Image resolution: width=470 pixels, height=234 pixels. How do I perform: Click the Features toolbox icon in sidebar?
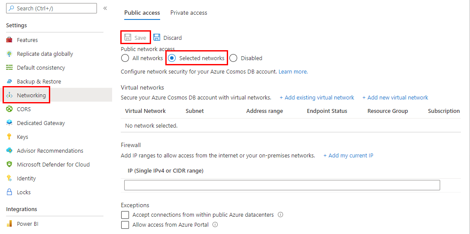(x=10, y=40)
